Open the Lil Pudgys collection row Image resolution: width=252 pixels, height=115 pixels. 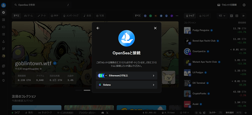point(215,72)
